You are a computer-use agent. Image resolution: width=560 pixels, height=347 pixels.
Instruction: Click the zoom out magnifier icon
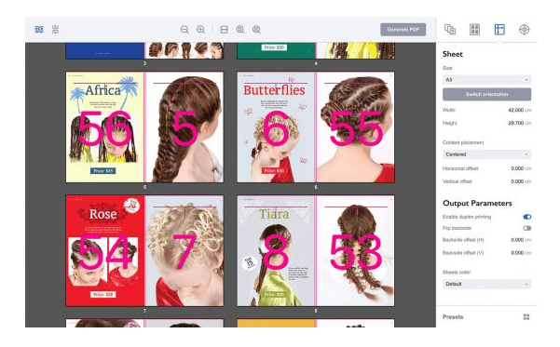(x=184, y=30)
